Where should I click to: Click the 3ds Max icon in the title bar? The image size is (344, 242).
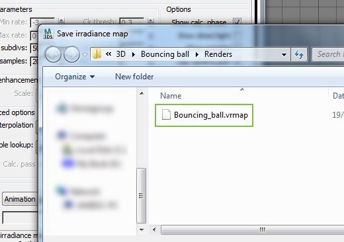point(48,34)
